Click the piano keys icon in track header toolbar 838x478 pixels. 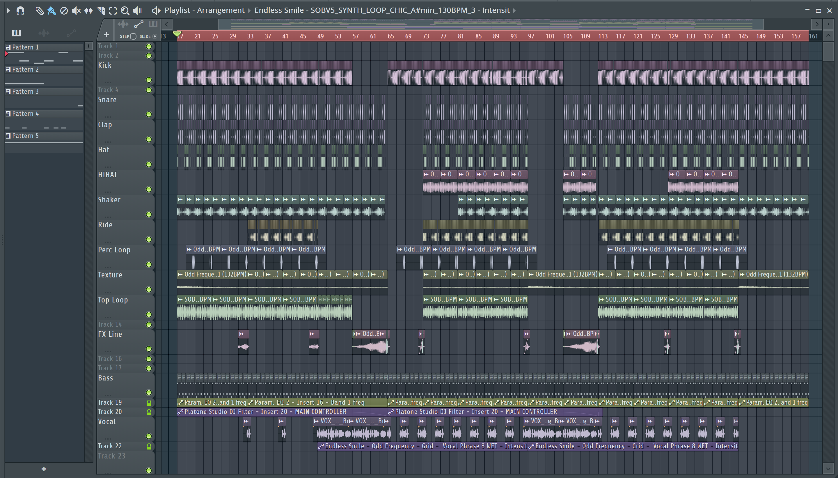pos(153,24)
